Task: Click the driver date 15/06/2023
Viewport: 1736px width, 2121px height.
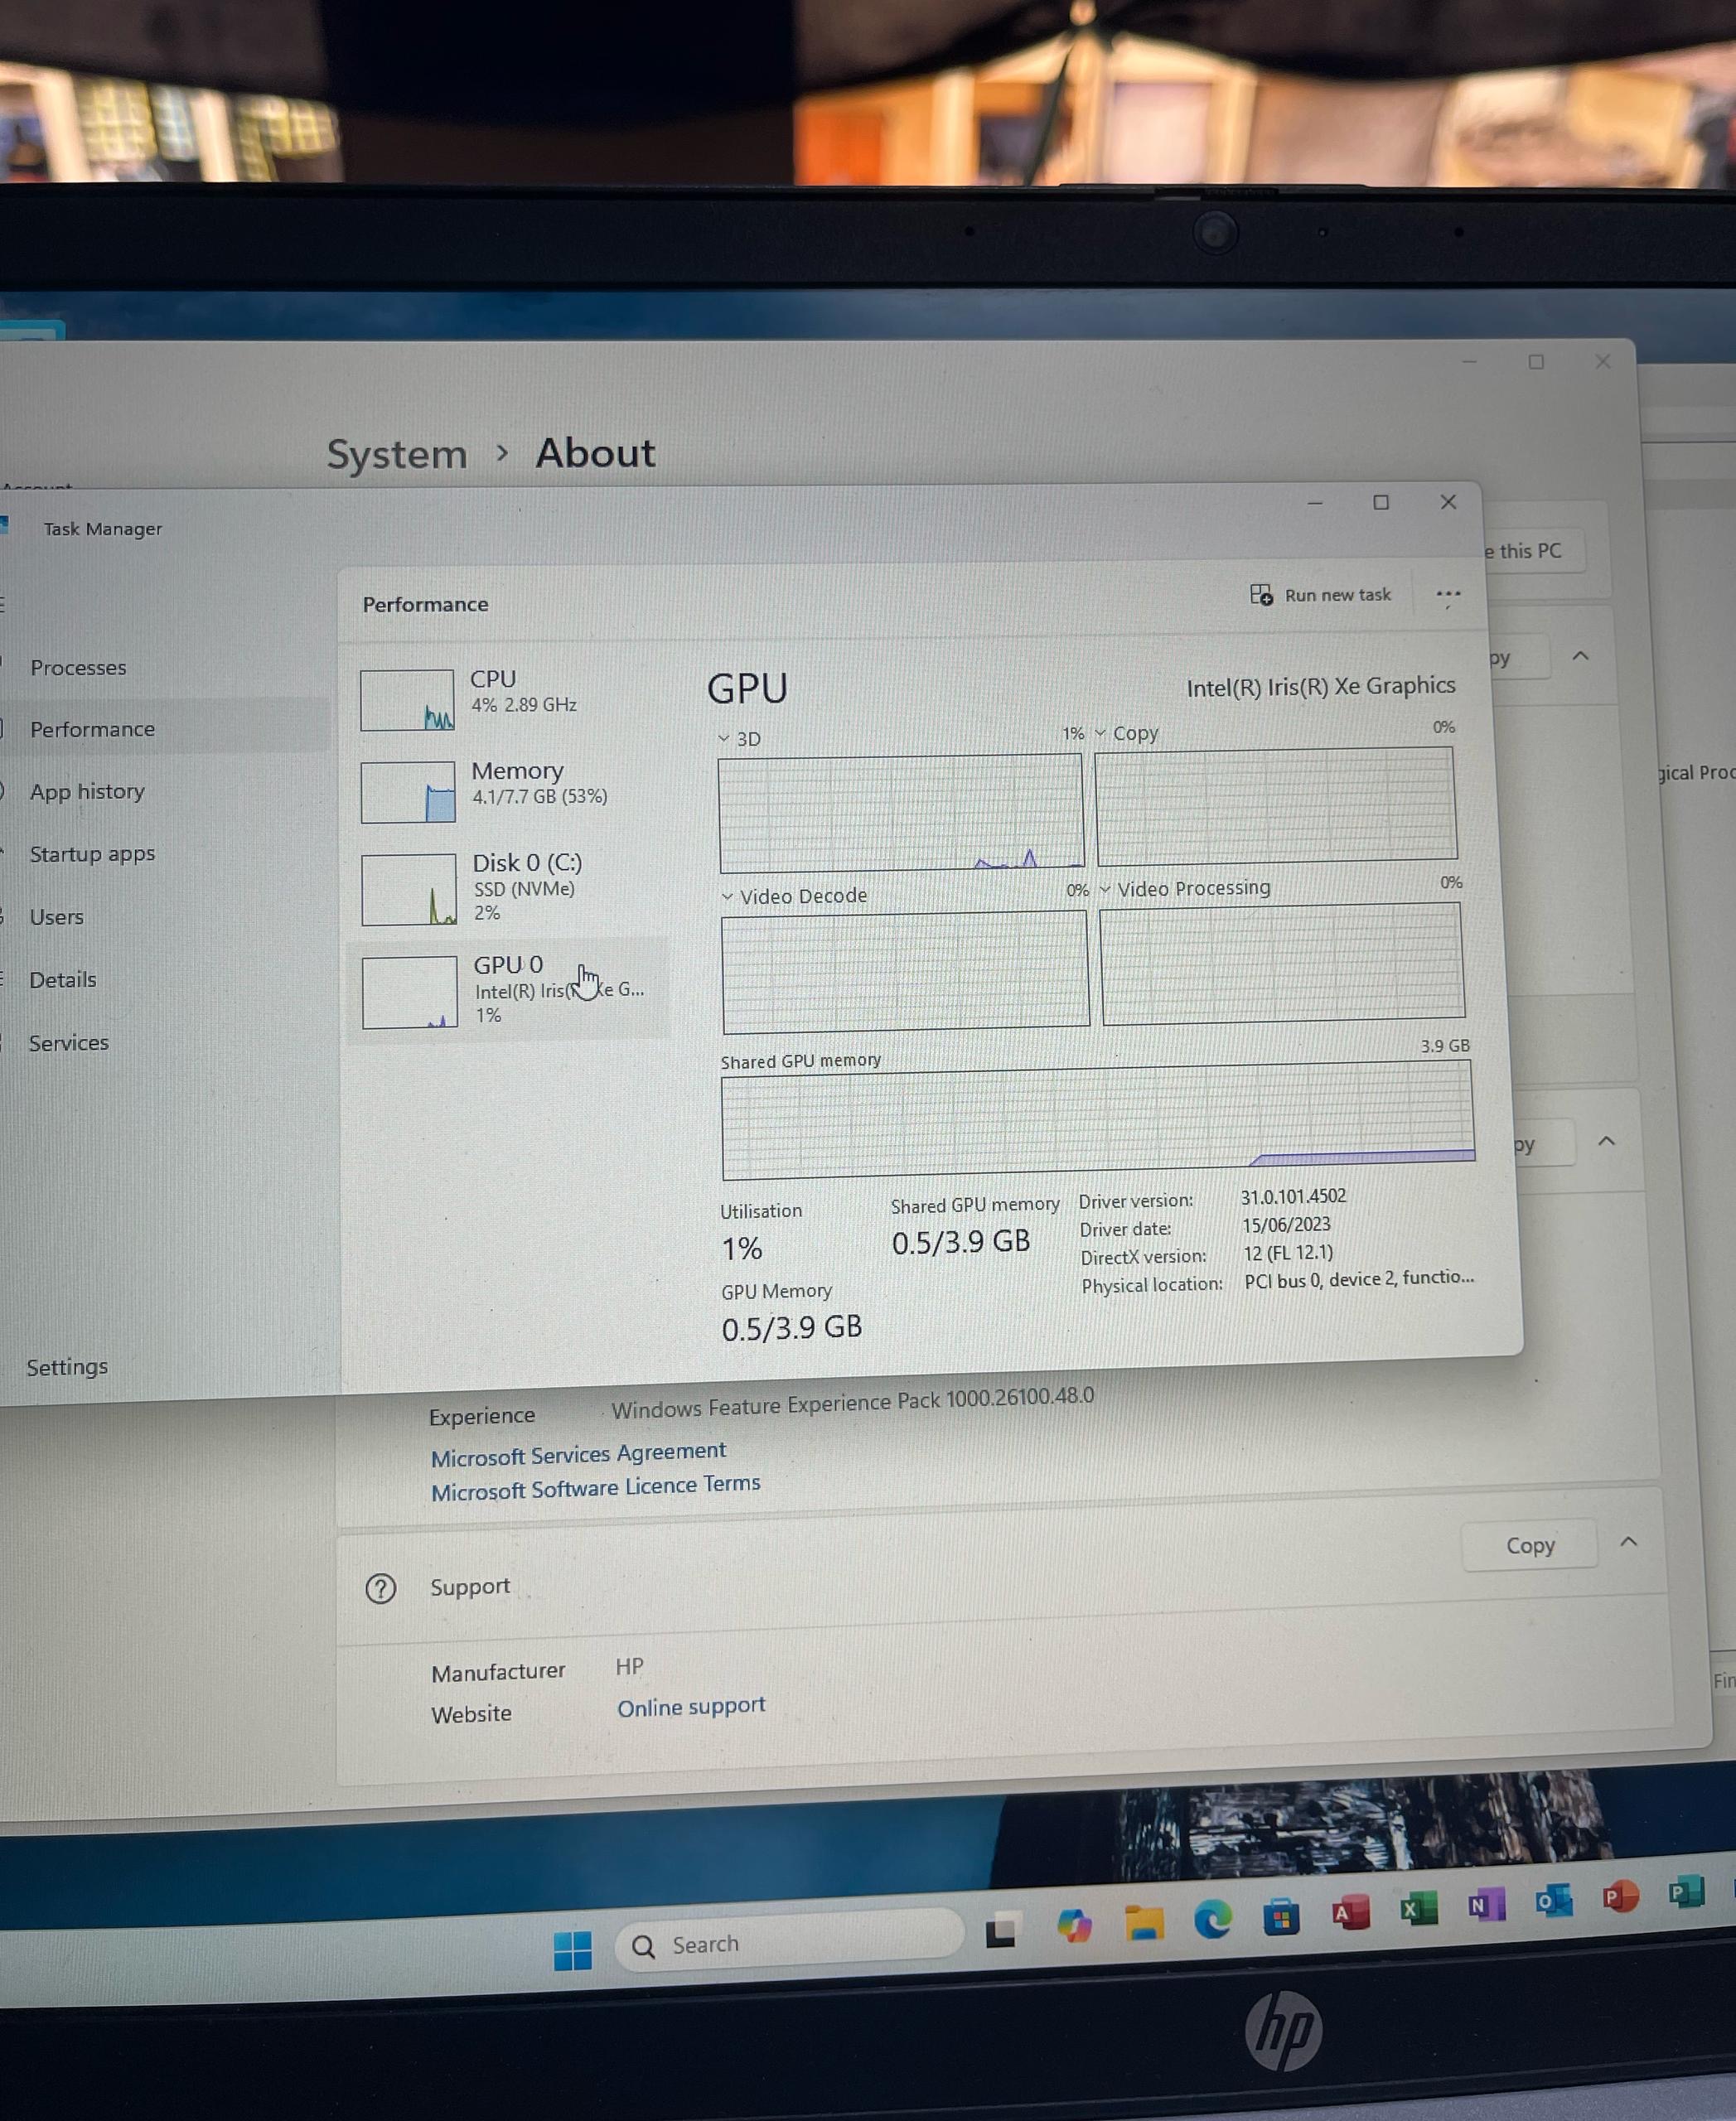Action: [1286, 1225]
